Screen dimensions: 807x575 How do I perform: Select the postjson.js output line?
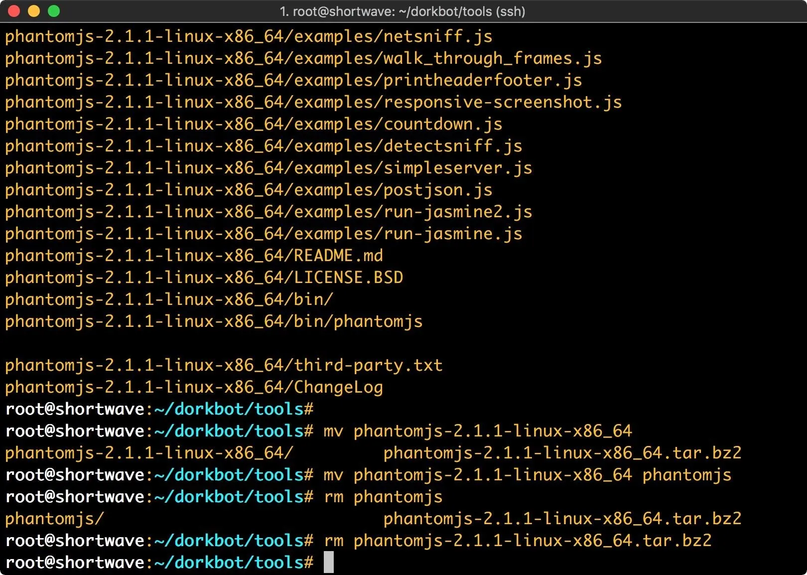249,190
